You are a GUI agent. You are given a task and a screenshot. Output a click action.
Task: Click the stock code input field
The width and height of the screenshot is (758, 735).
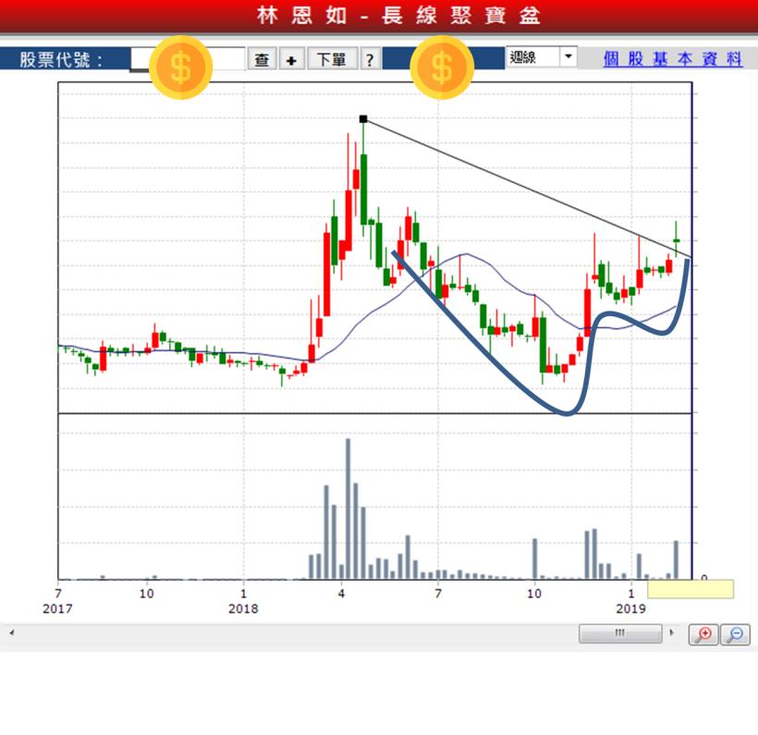(x=188, y=58)
